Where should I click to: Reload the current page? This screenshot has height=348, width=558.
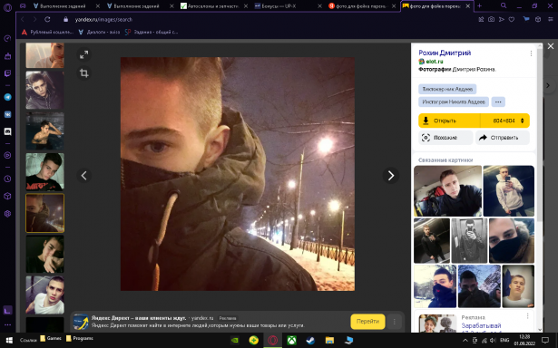tap(47, 20)
